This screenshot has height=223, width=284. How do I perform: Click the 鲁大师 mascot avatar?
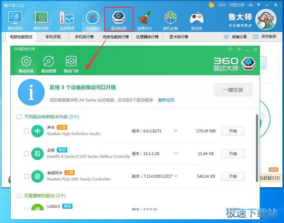coord(266,20)
